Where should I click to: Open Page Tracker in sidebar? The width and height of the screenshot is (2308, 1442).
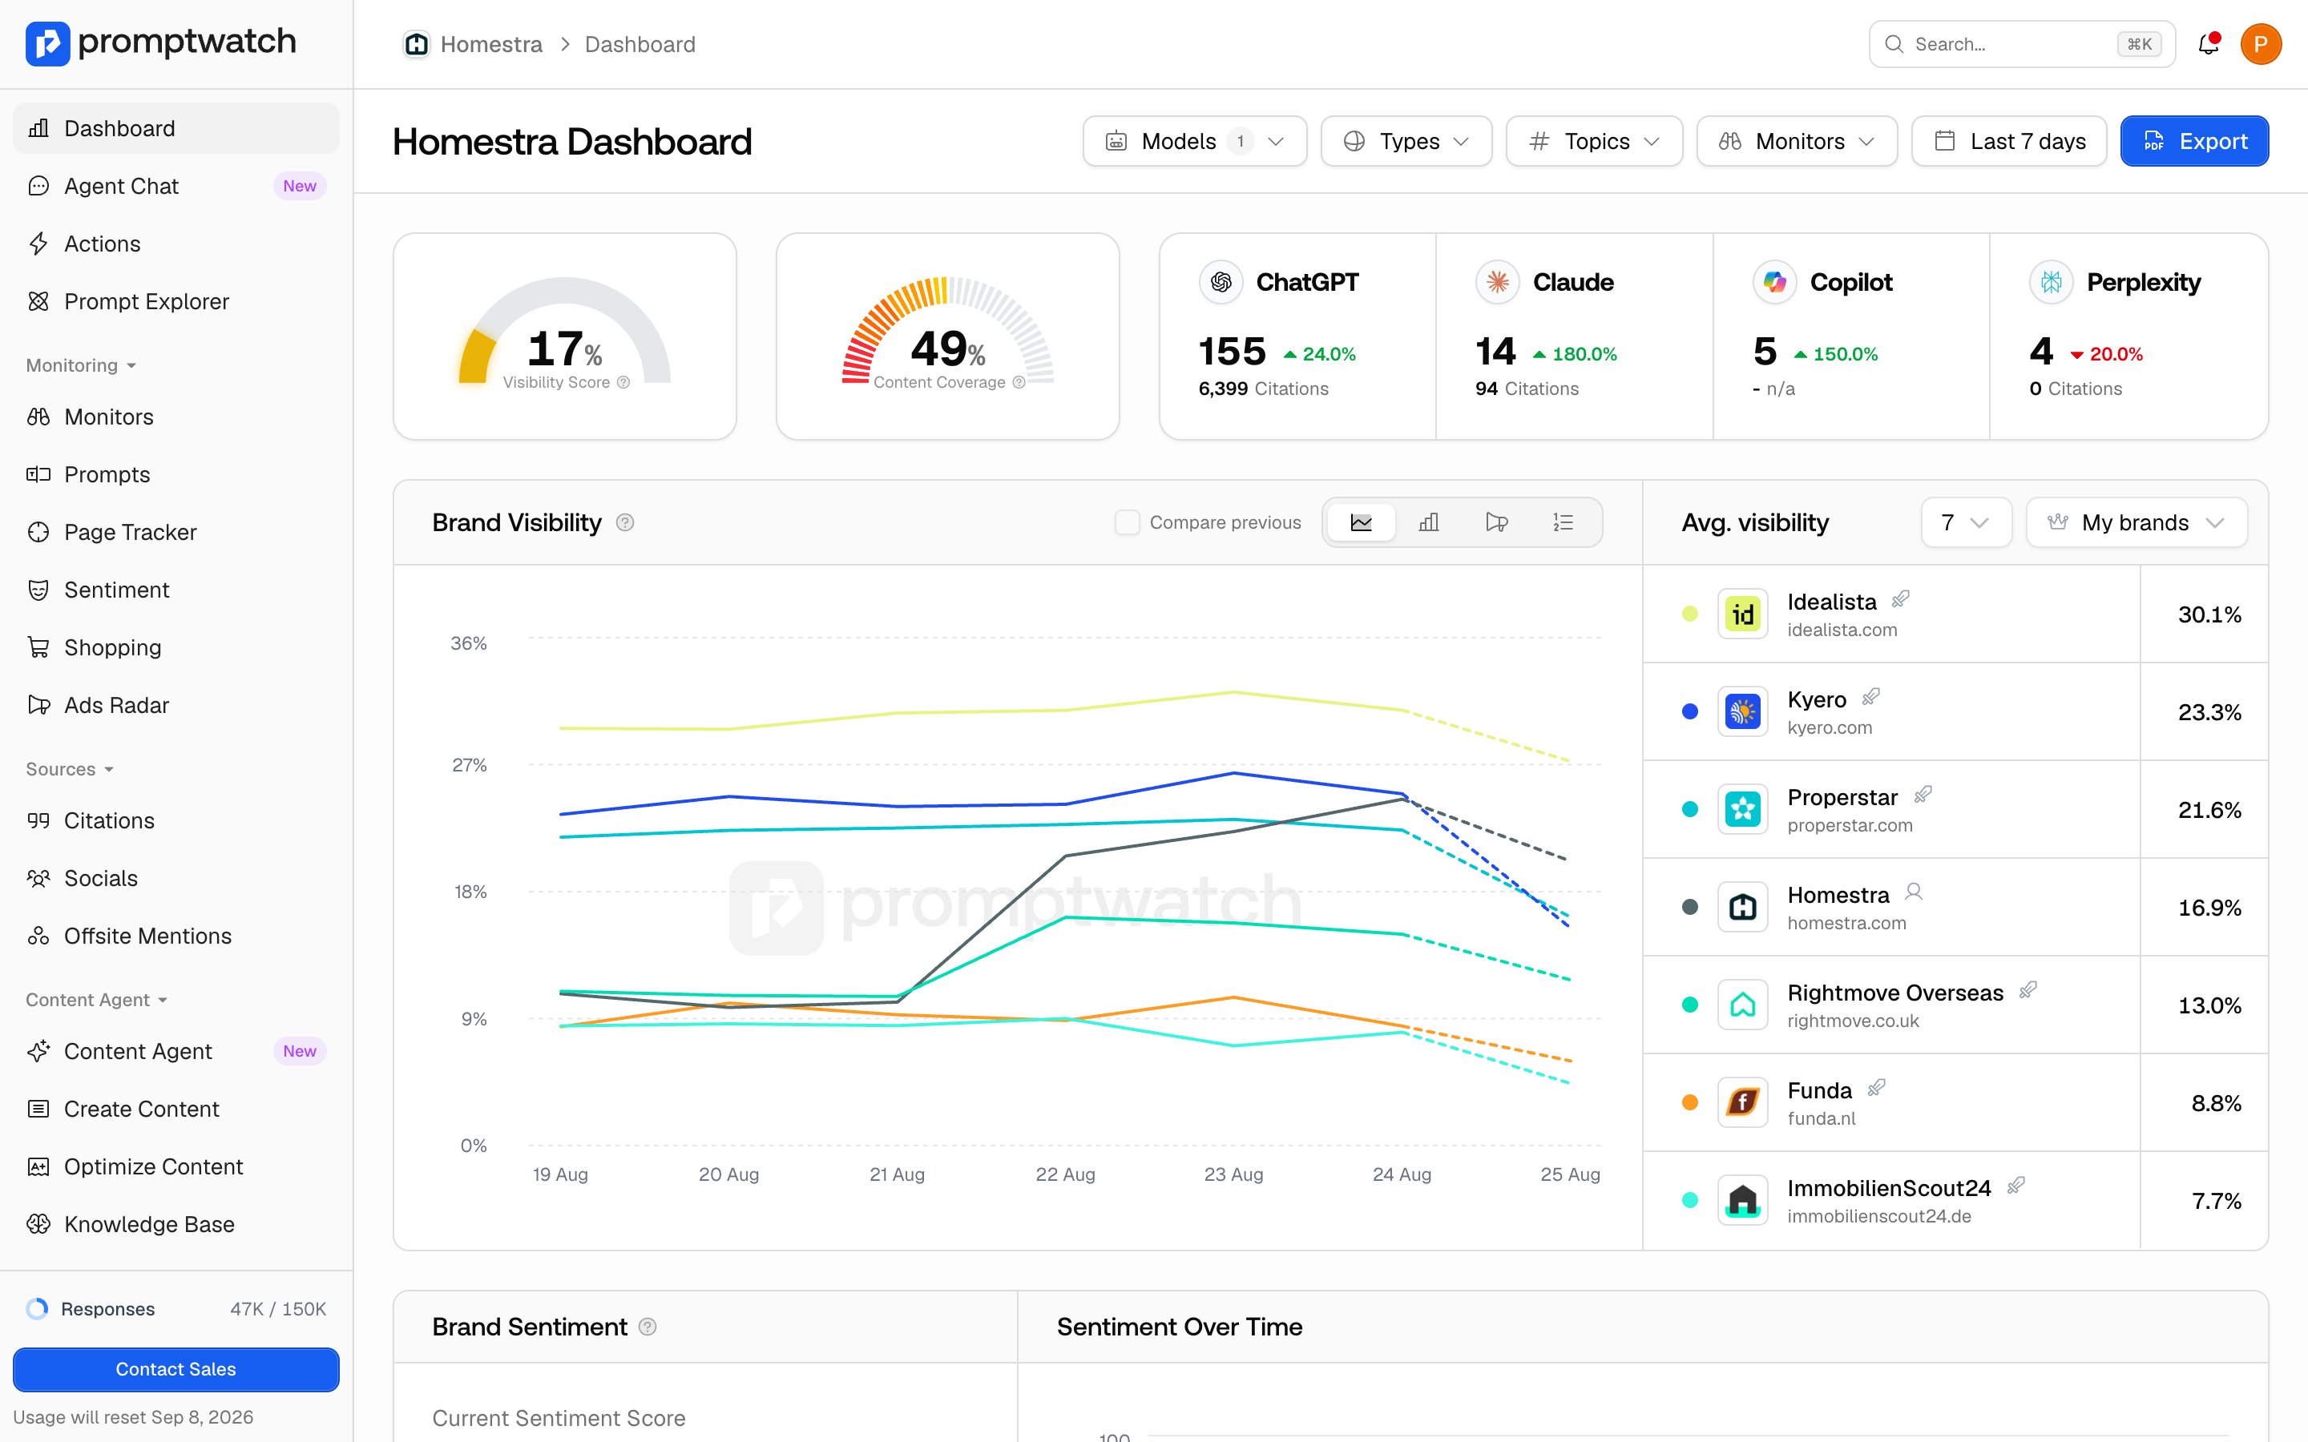point(176,532)
